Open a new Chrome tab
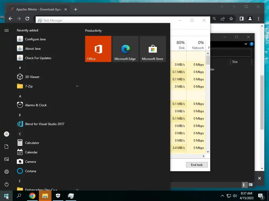 coord(76,9)
